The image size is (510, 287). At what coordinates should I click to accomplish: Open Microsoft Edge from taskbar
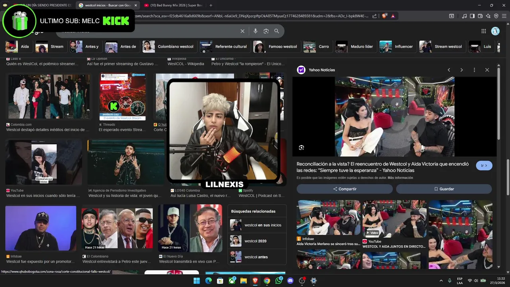pos(208,281)
